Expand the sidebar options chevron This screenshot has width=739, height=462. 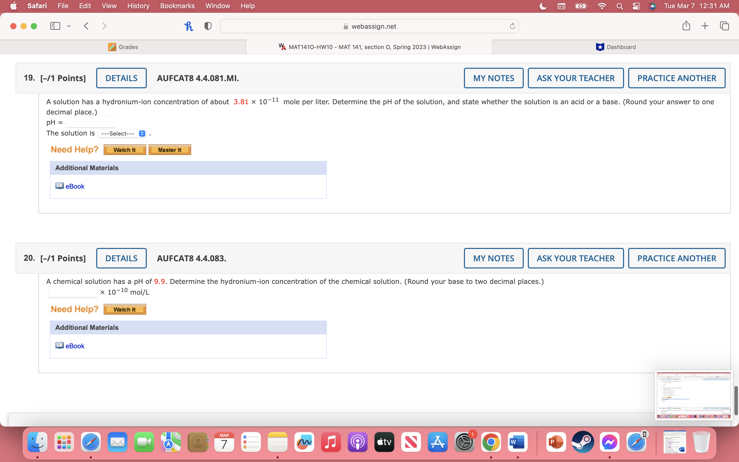(x=69, y=26)
